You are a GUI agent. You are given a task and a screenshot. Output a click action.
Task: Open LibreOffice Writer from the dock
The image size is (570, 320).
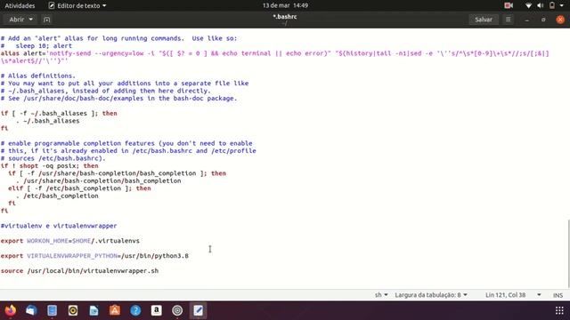(x=94, y=310)
